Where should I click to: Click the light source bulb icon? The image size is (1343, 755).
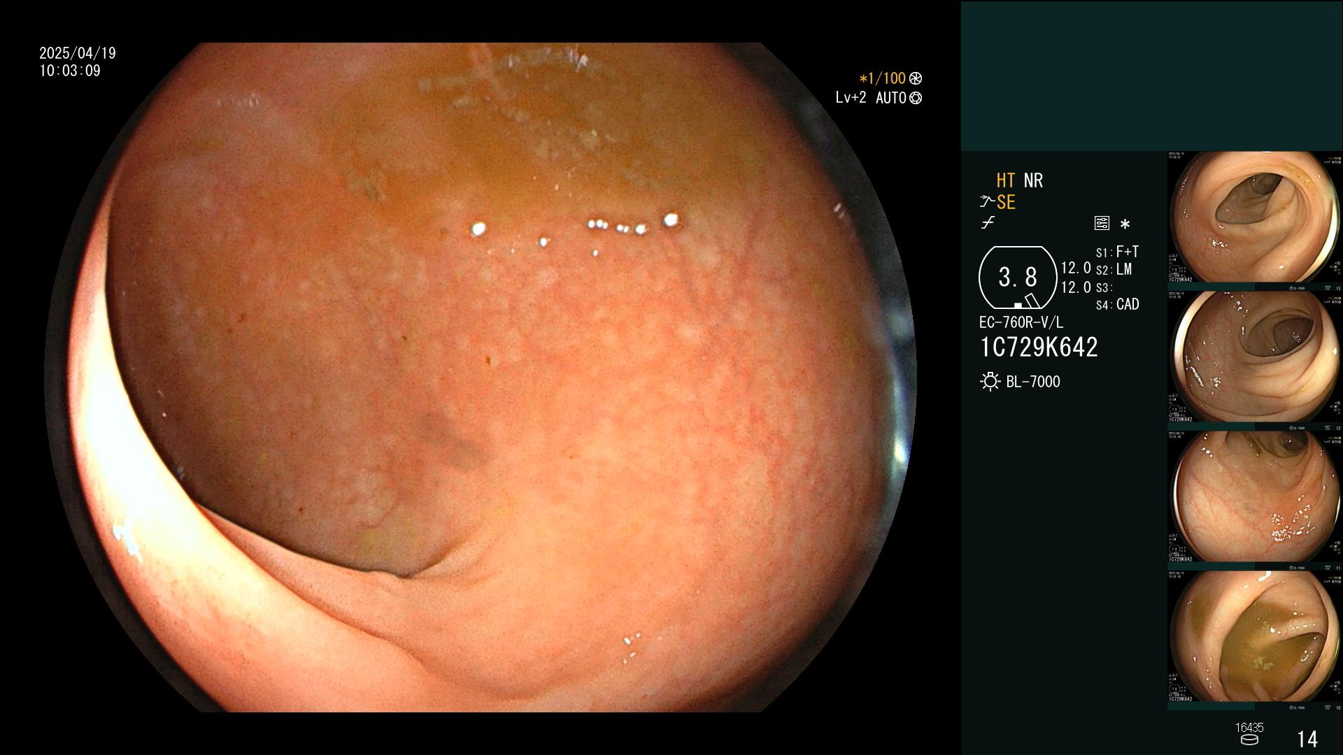(990, 382)
